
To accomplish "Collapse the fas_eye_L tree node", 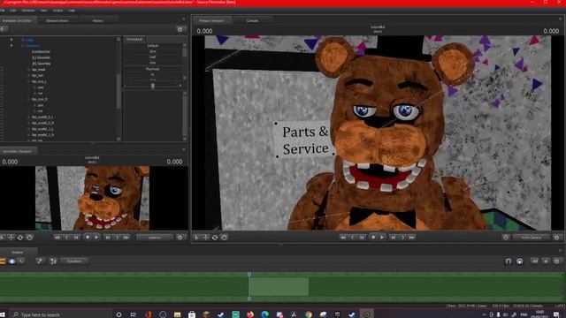I will point(29,81).
